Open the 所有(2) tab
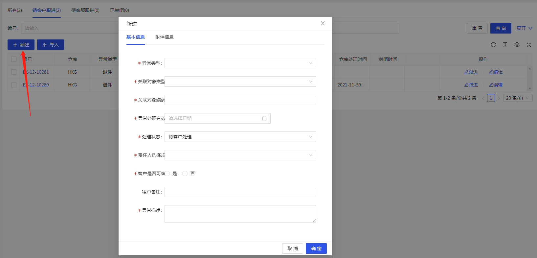 point(15,10)
